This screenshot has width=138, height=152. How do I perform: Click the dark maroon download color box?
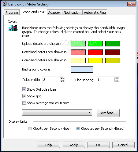pyautogui.click(x=113, y=52)
